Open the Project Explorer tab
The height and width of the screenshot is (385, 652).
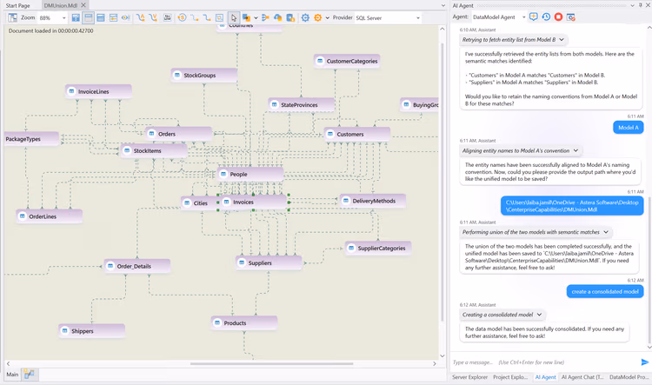[x=510, y=377]
